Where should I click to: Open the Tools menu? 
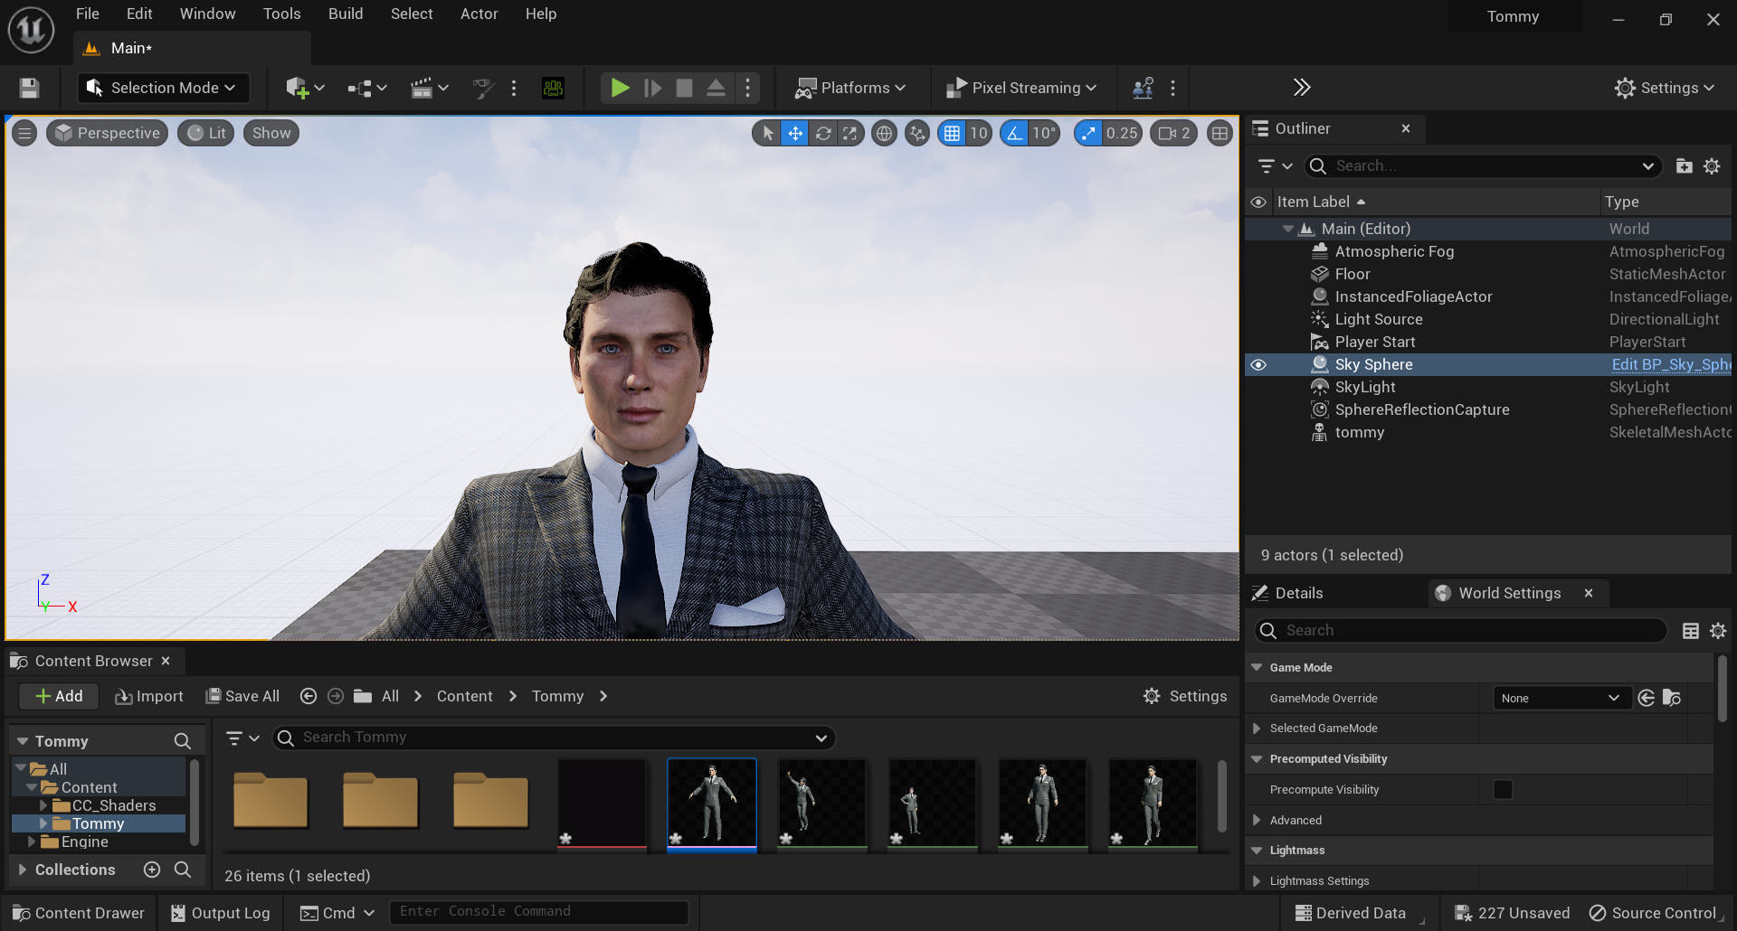coord(282,14)
